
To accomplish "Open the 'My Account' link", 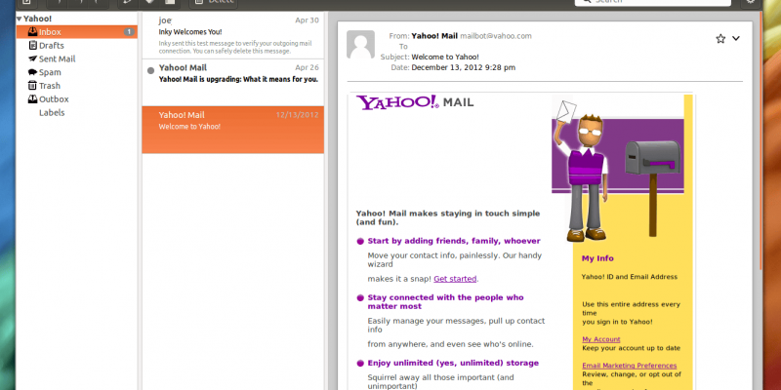I will [x=601, y=339].
